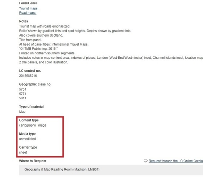Click geographic class number 5771
This screenshot has width=203, height=178.
22,94
